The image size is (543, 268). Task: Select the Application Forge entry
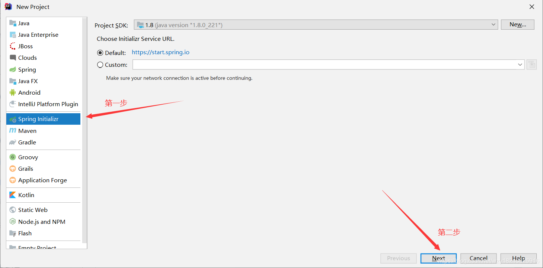[x=43, y=180]
